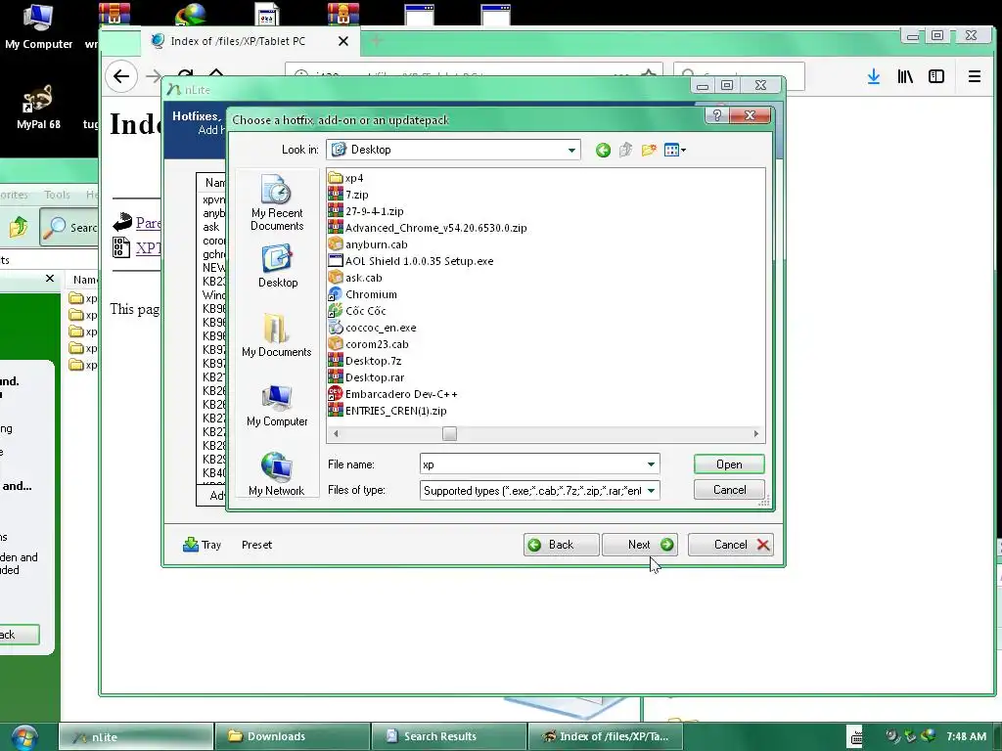Open My Recent Documents place
The image size is (1002, 751).
(x=277, y=202)
